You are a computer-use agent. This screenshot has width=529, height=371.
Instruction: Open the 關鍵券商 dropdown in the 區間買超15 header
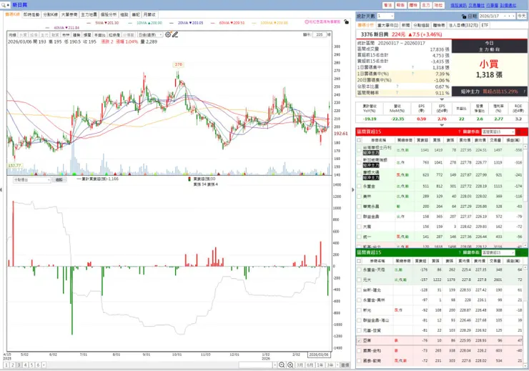click(x=498, y=132)
